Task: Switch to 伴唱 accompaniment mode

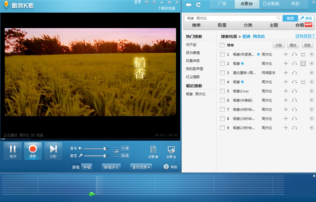Action: [x=87, y=167]
